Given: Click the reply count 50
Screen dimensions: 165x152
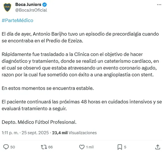Looking at the screenshot, I should 12,147.
